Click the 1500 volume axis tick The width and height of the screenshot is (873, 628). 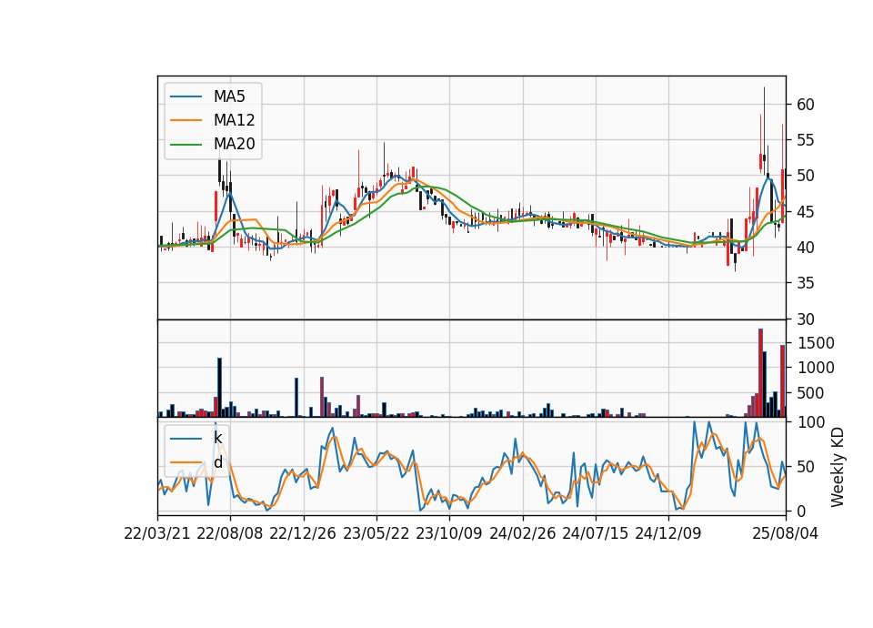816,343
